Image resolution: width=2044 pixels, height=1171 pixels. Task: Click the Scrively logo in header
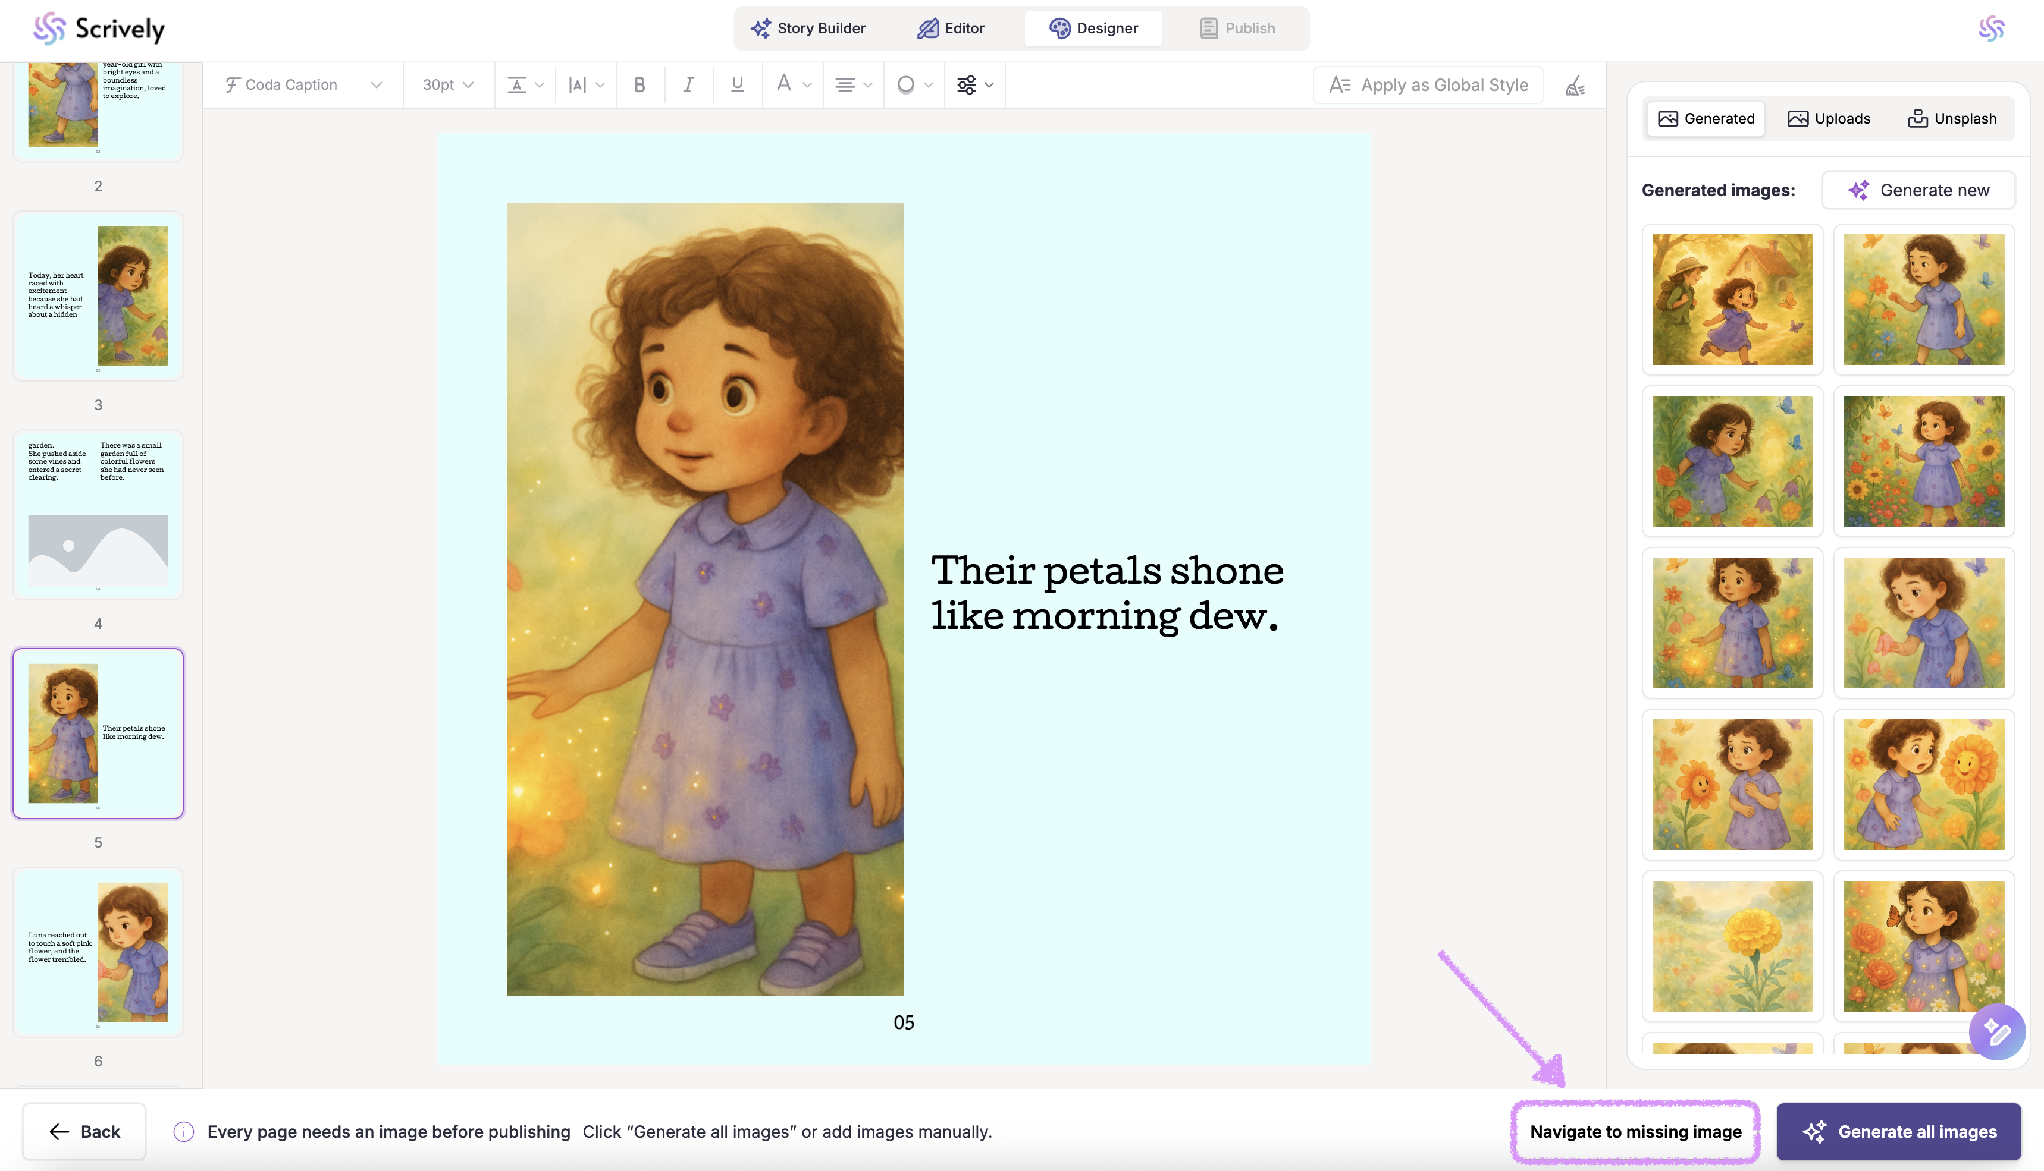tap(99, 29)
